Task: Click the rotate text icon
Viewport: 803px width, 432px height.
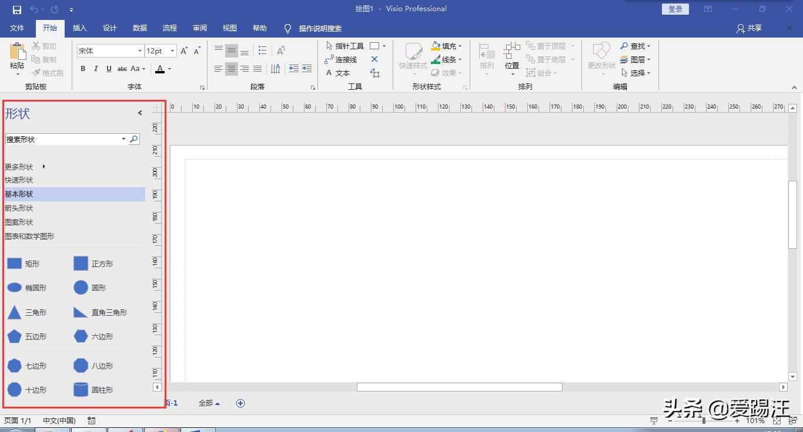Action: [280, 50]
